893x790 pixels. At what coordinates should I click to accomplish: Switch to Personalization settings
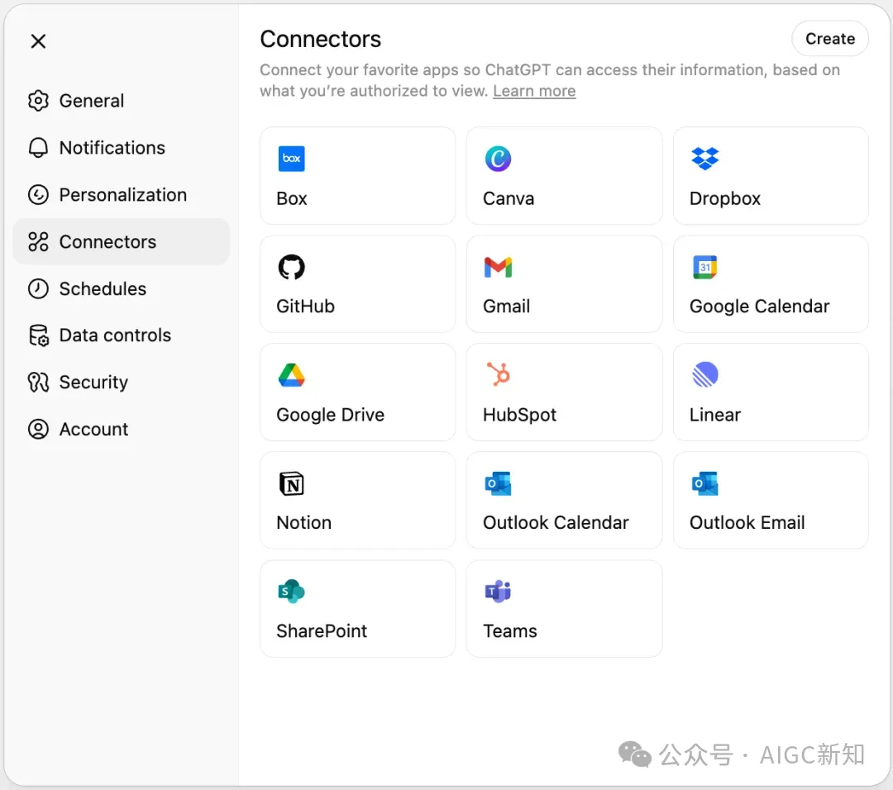pyautogui.click(x=122, y=195)
